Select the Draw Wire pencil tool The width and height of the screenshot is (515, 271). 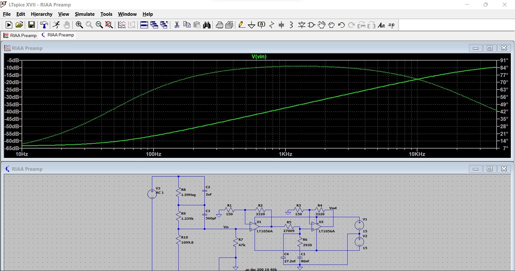click(x=242, y=25)
